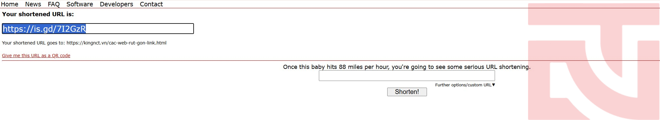Click the highlighted https://is.gd/7I2GzR text
Screen dimensions: 660x120
coord(44,29)
